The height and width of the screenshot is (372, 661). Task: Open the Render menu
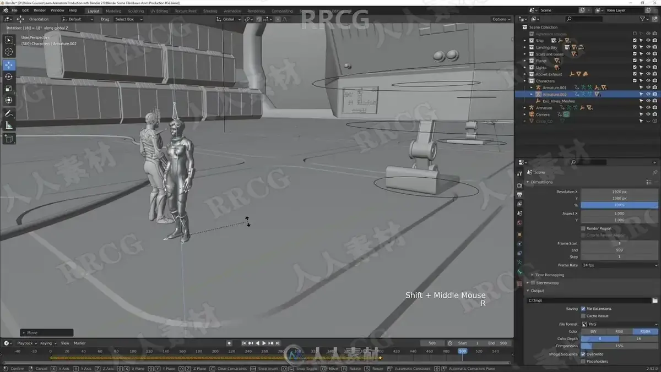coord(40,10)
